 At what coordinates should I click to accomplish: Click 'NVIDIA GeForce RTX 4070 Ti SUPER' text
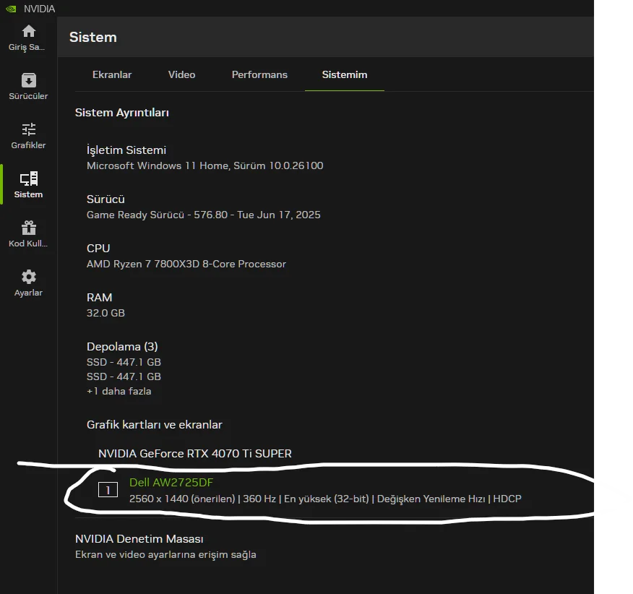tap(194, 454)
